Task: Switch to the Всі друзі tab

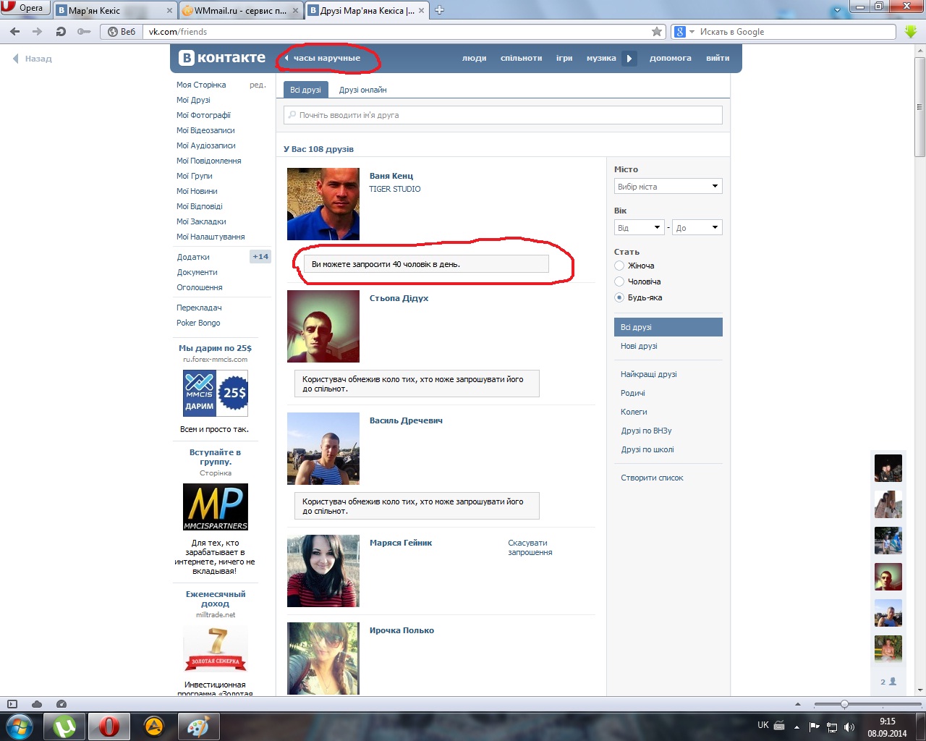Action: [x=305, y=90]
